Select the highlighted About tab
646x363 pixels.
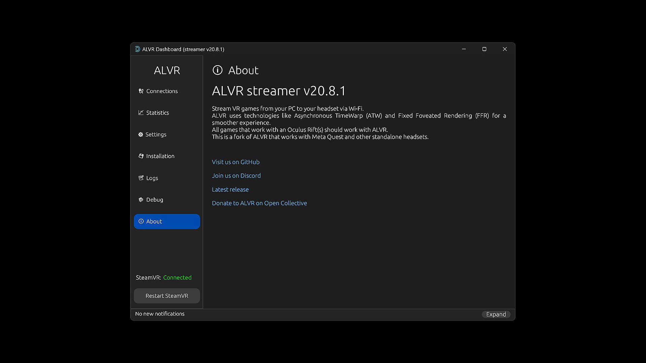click(167, 221)
